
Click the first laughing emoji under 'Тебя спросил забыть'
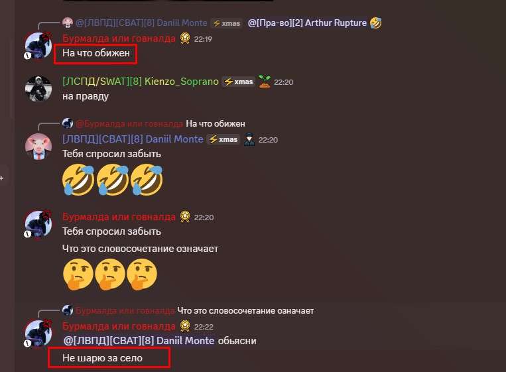78,180
